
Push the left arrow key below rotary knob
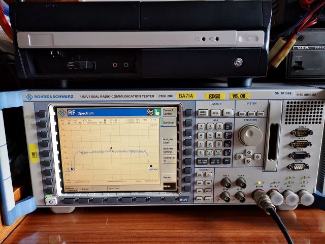[x=239, y=157]
